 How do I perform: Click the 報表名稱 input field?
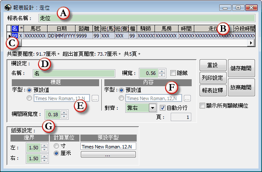click(147, 18)
